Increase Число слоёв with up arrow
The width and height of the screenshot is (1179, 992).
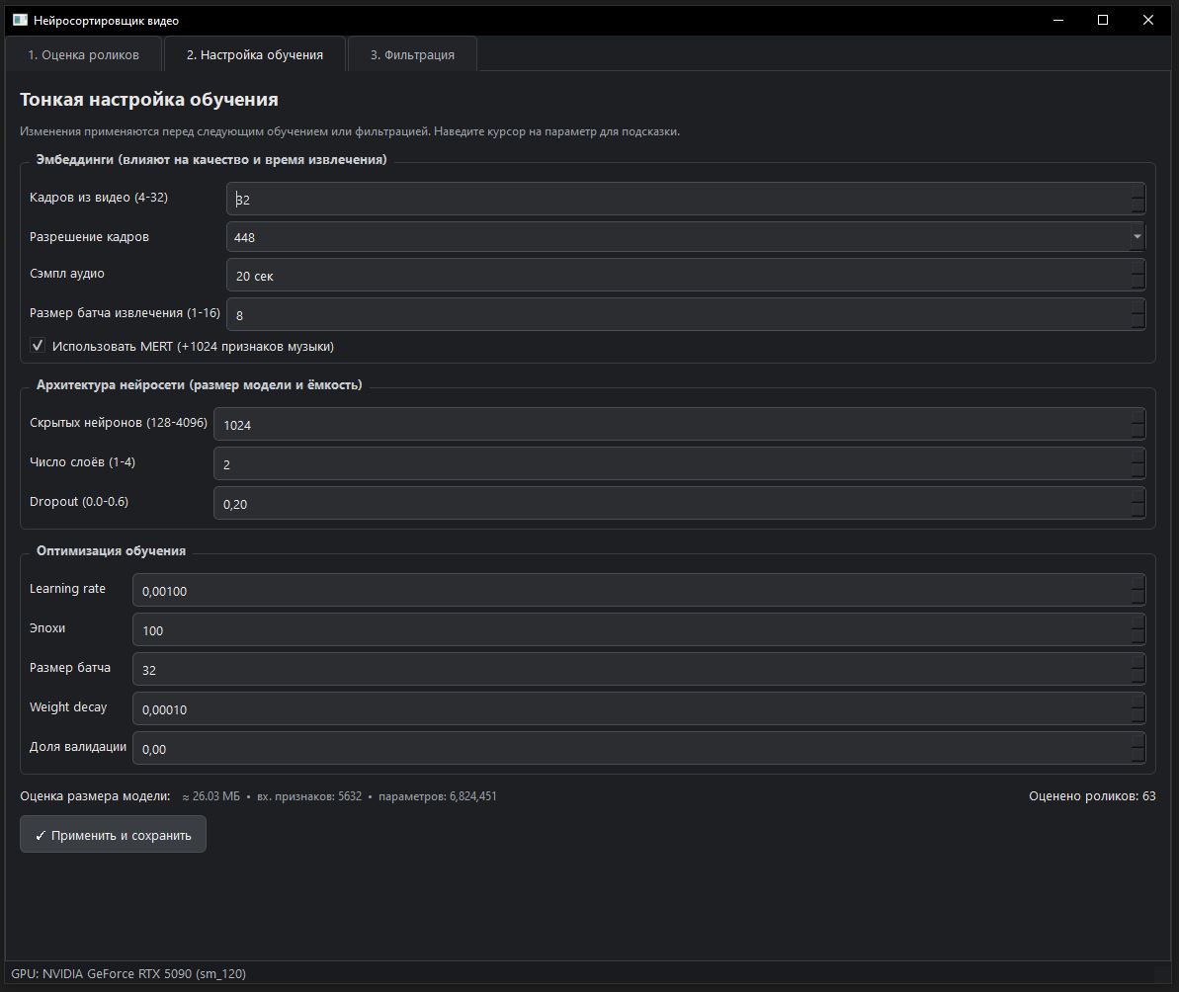click(1137, 456)
